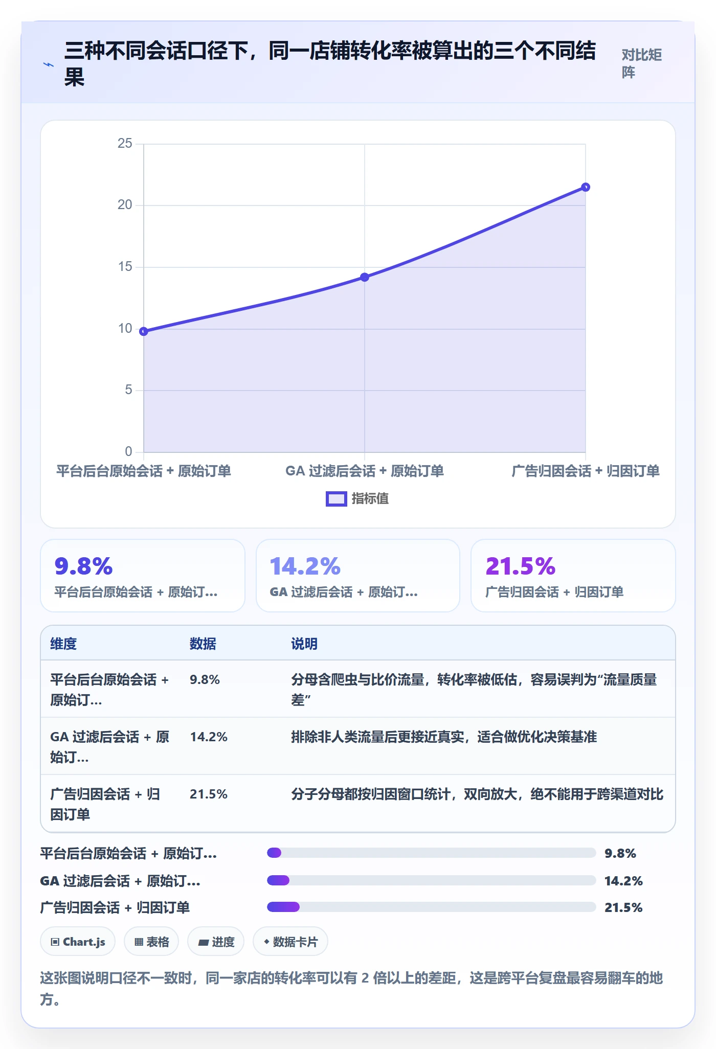
Task: Click the chart title about 三种不同会话口径
Action: pos(330,64)
